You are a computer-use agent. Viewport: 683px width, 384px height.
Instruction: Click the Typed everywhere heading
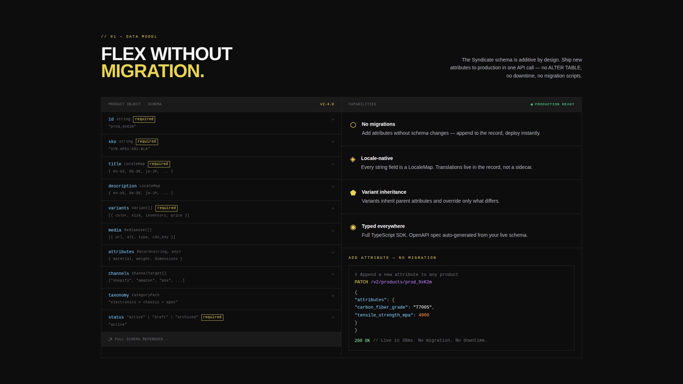tap(383, 226)
